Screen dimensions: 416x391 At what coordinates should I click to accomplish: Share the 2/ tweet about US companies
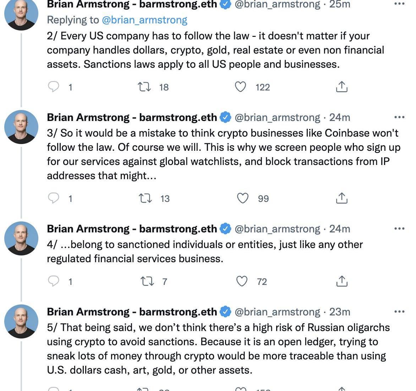point(341,87)
